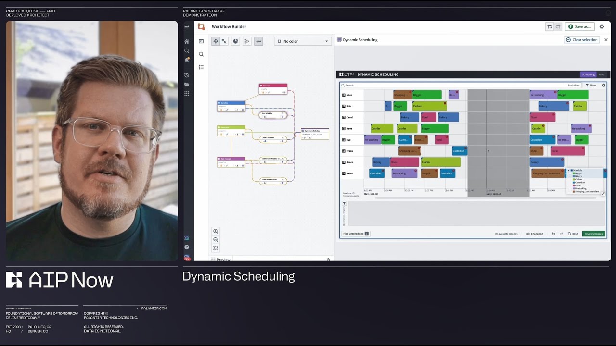616x346 pixels.
Task: Fit the workflow graph to screen
Action: (216, 248)
